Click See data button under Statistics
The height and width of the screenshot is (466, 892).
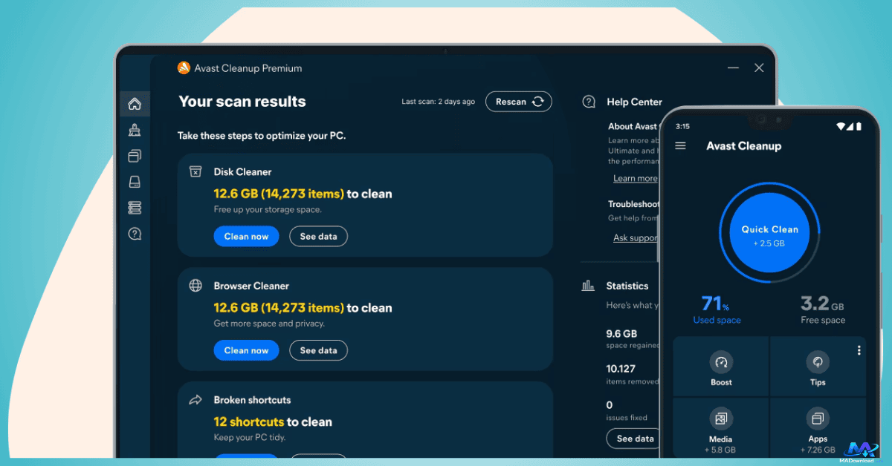tap(635, 439)
